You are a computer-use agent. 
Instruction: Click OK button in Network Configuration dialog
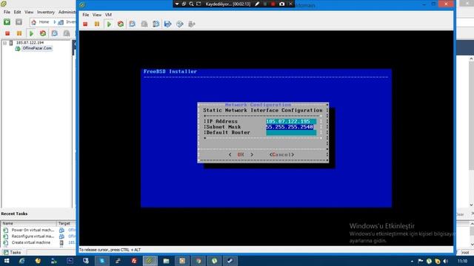pyautogui.click(x=241, y=154)
